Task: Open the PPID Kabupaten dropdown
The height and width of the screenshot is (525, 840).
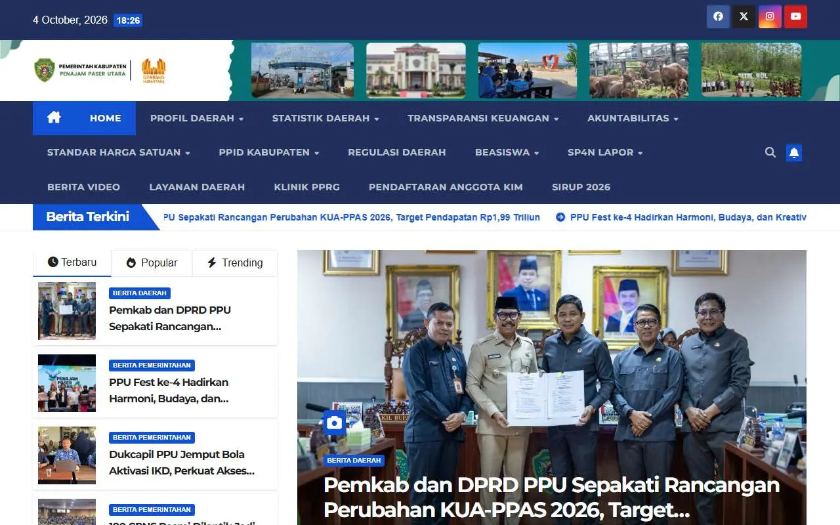Action: 269,152
